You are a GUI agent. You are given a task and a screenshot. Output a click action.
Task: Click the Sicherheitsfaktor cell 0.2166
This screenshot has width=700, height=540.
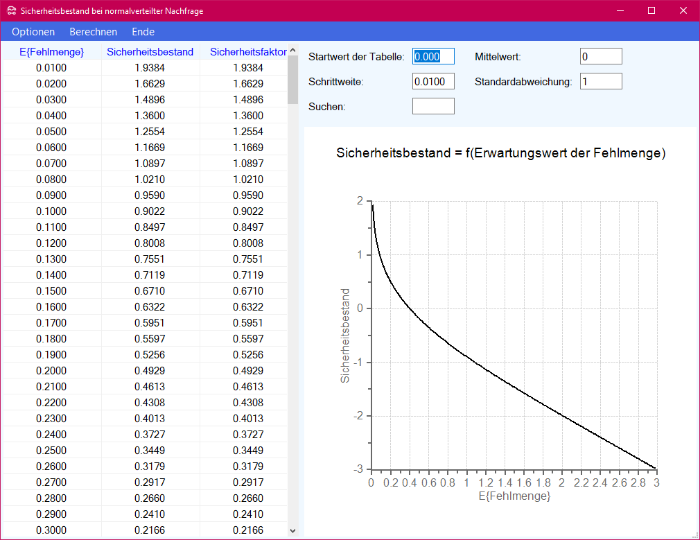[248, 530]
